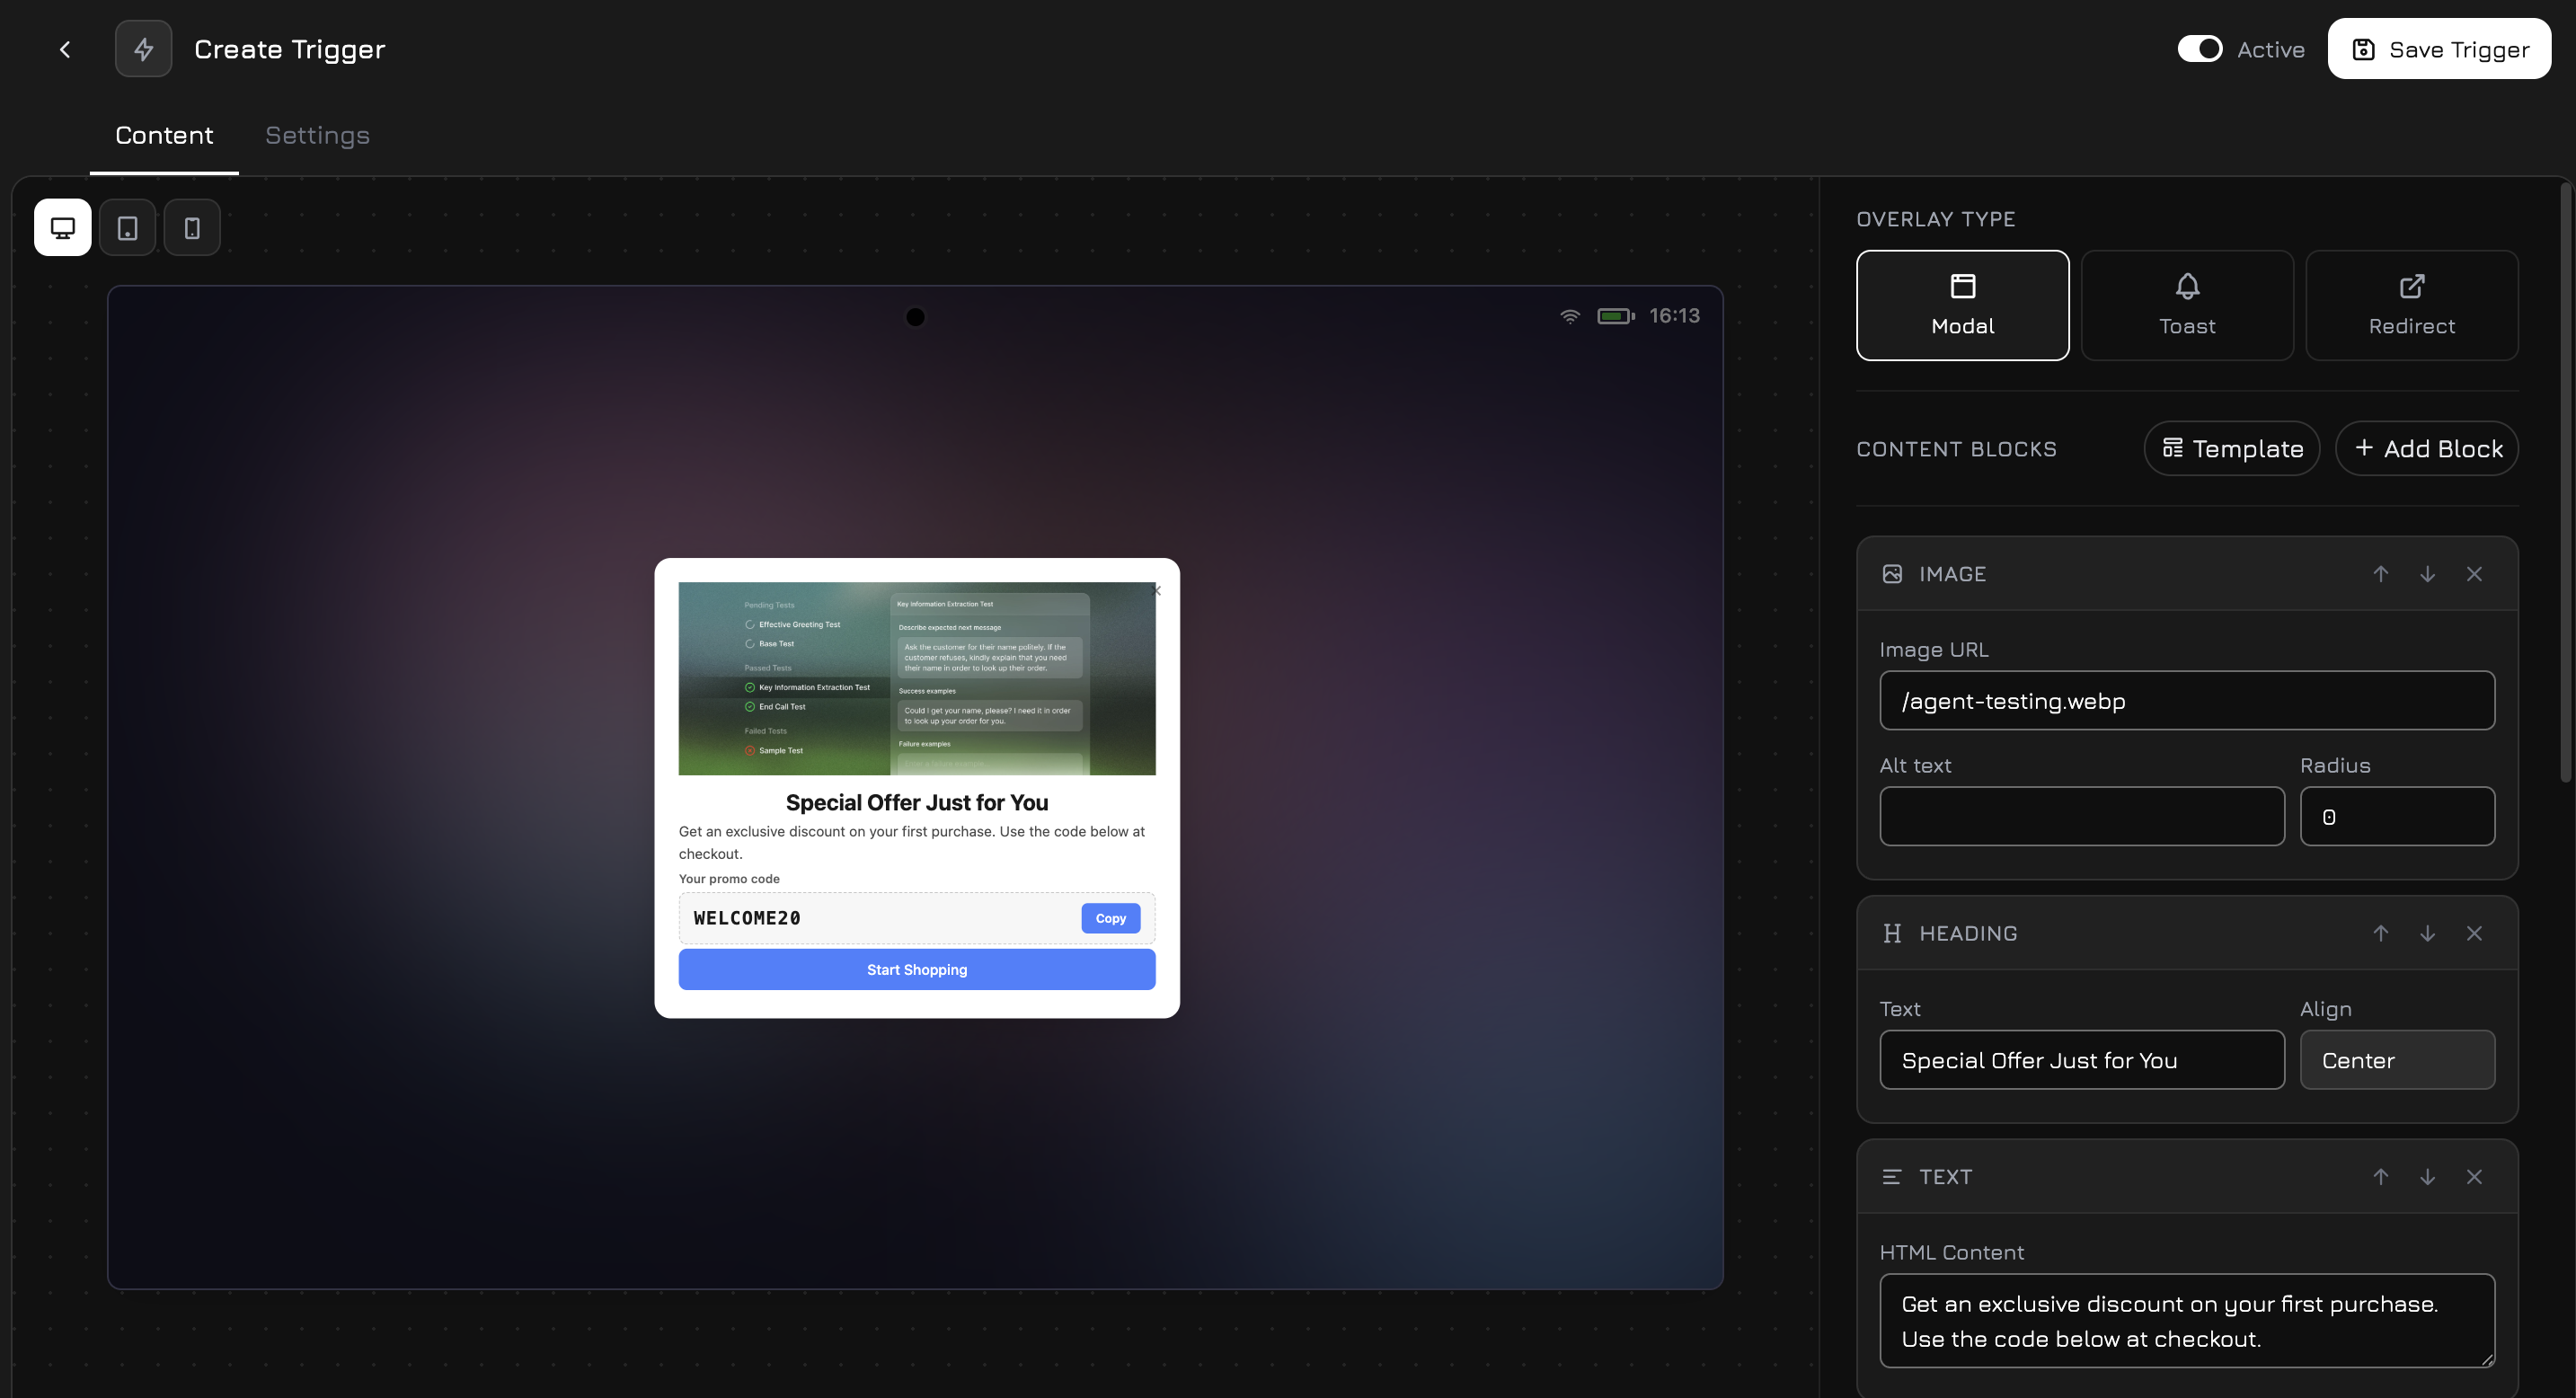Select the Toast overlay type
Viewport: 2576px width, 1398px height.
[x=2186, y=305]
